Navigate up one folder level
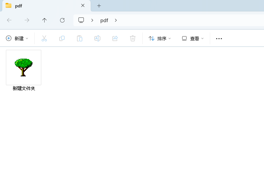The image size is (264, 180). (x=45, y=20)
